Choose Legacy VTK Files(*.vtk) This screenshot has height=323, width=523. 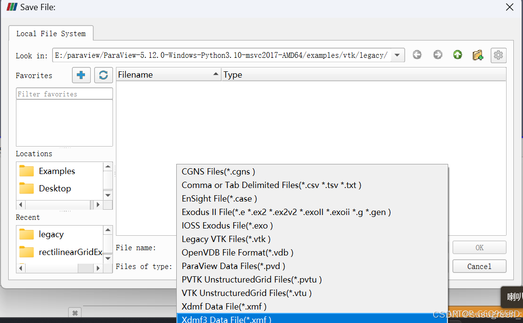312,239
